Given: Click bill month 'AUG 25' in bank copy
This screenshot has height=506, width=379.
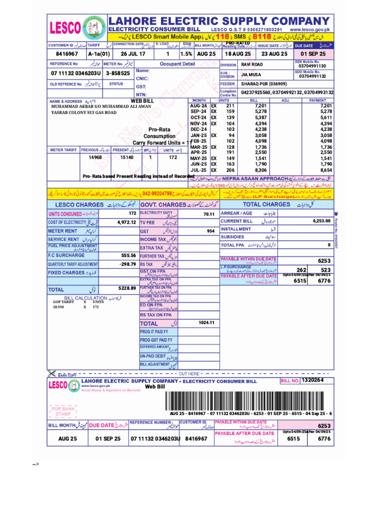Looking at the screenshot, I should [67, 439].
